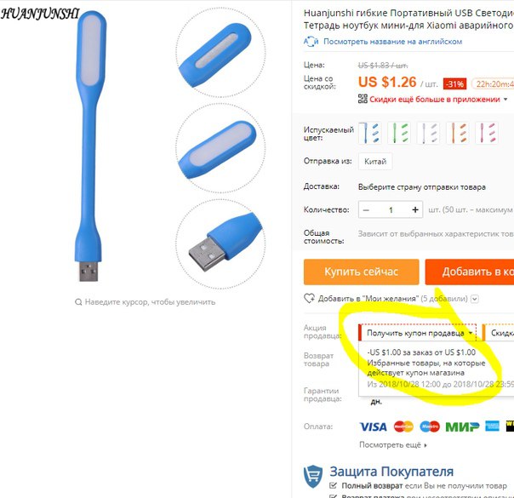
Task: Select Китай as shipping origin
Action: [x=375, y=161]
